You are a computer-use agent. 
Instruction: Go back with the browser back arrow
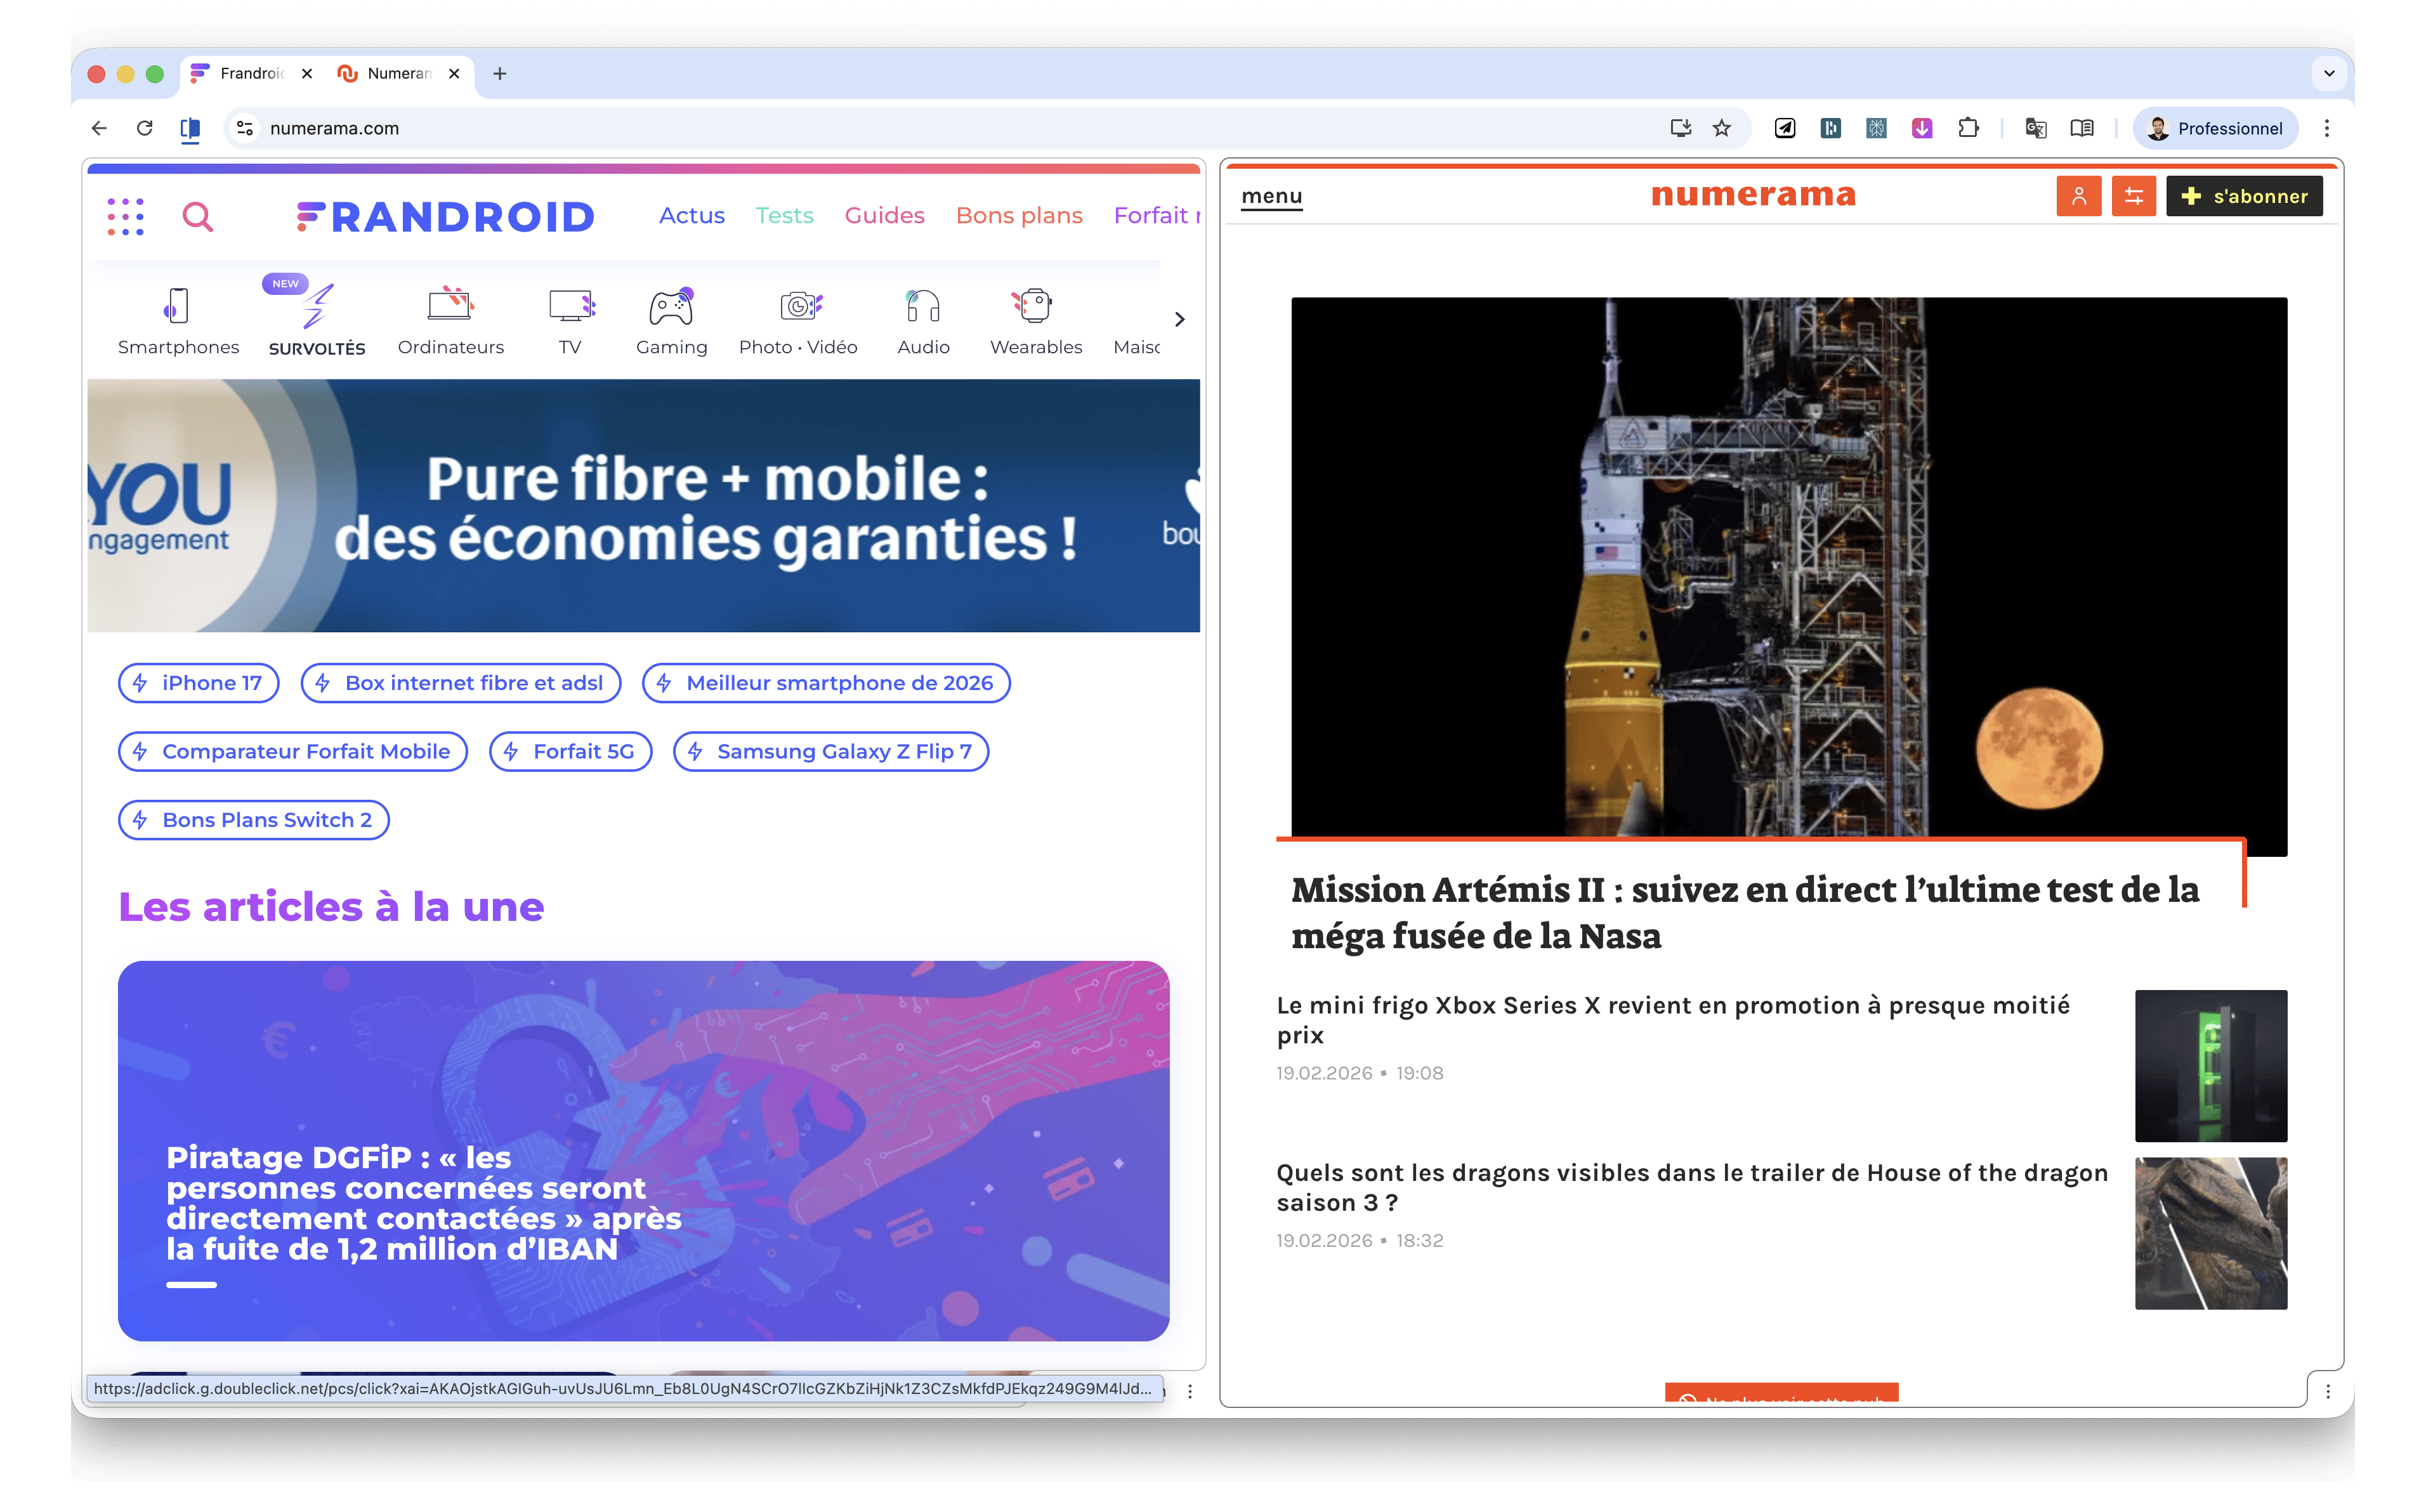(x=98, y=128)
